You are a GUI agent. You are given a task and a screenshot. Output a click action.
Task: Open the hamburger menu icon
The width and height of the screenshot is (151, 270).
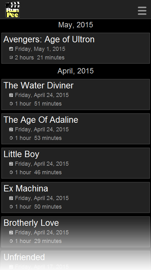142,11
